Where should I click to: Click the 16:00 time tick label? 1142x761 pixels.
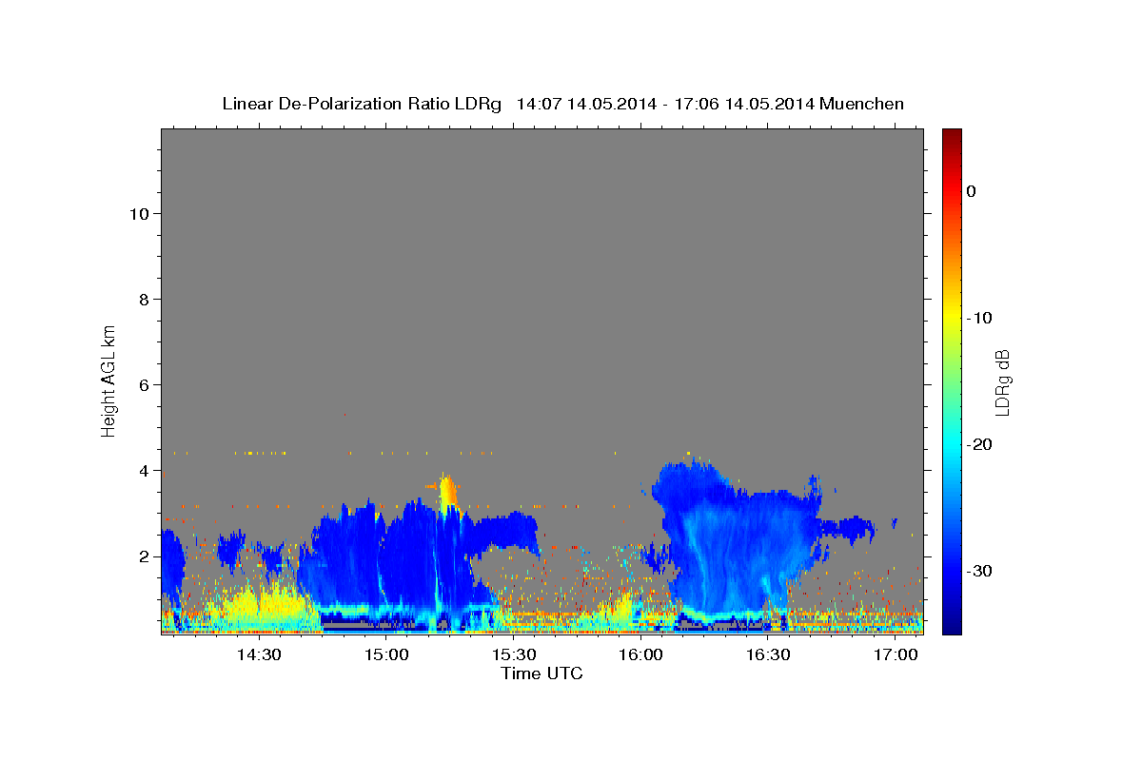(x=641, y=654)
